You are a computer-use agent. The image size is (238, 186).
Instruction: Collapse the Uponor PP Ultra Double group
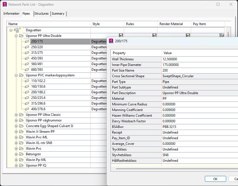16,36
